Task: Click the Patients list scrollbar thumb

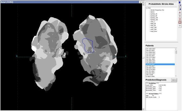Action: click(176, 52)
